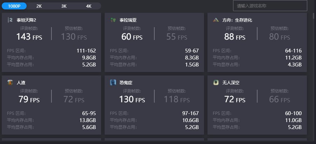316x144 pixels.
Task: Click the 无人深空 game icon
Action: click(216, 82)
